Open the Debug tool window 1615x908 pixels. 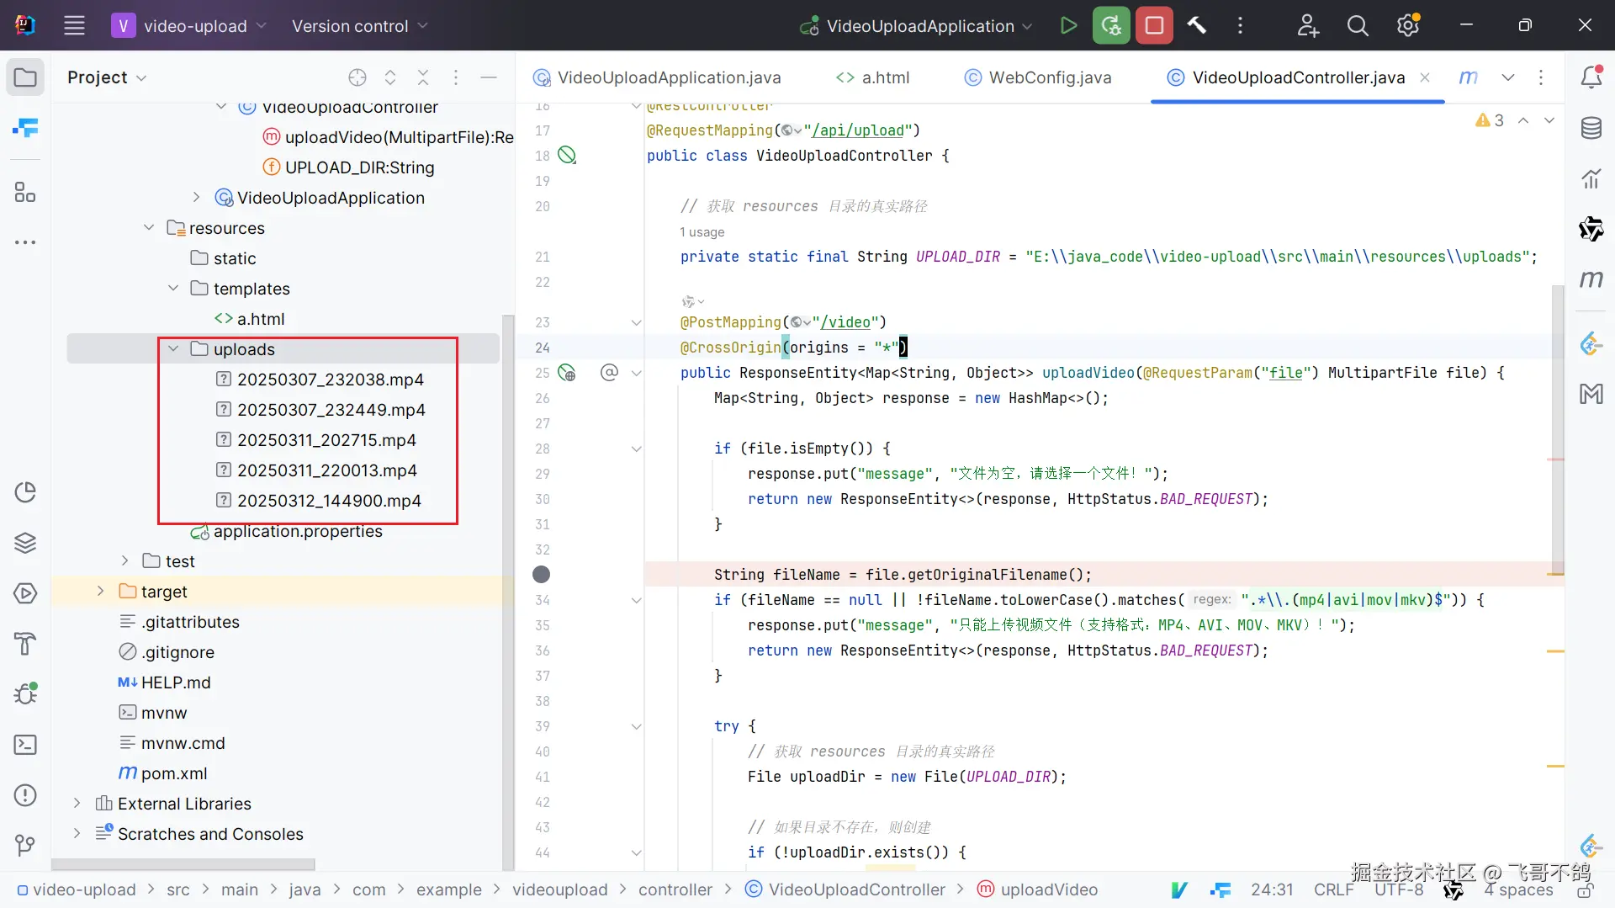point(25,694)
